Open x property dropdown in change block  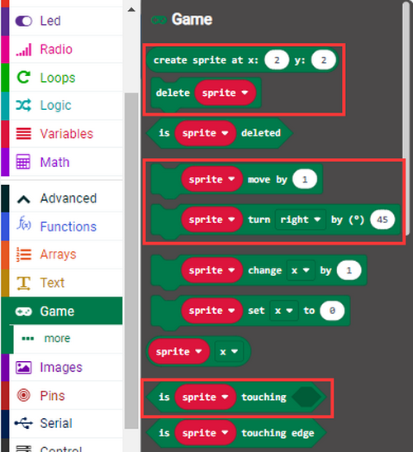point(301,270)
